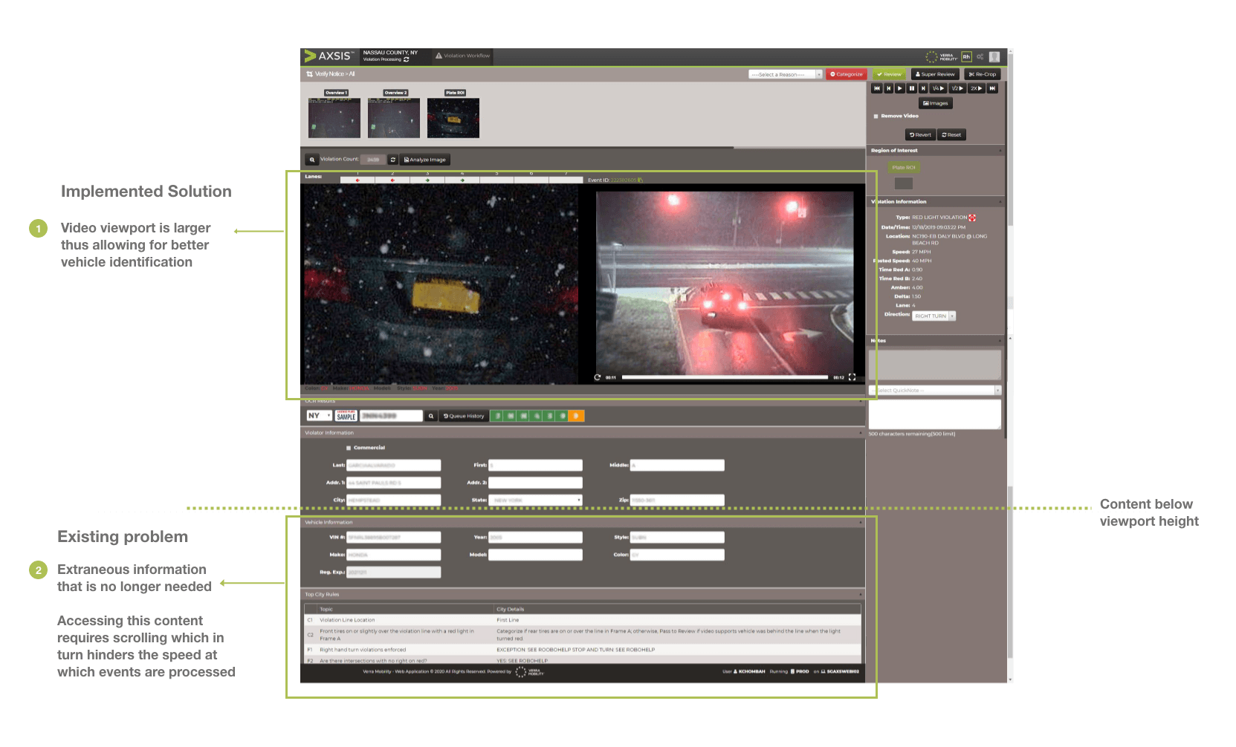Screen dimensions: 1236x747
Task: Open the settings gears icon in header
Action: pos(980,56)
